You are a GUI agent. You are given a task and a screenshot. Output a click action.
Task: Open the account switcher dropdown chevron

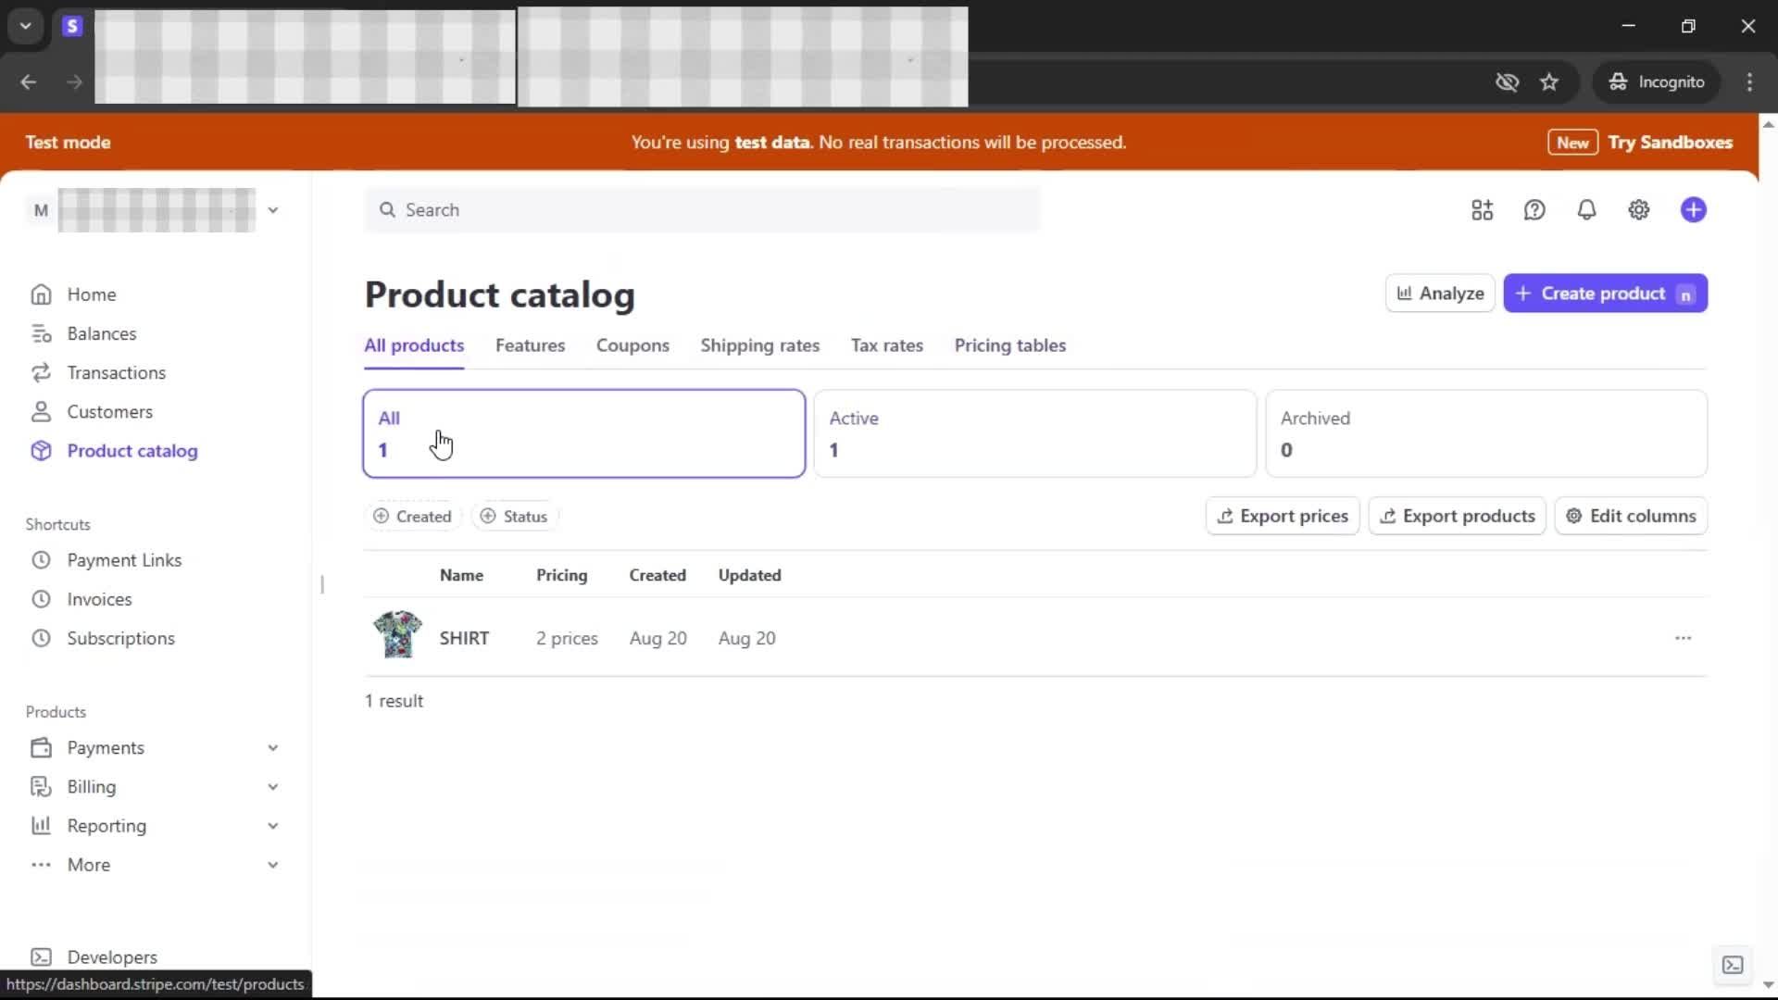(x=272, y=210)
